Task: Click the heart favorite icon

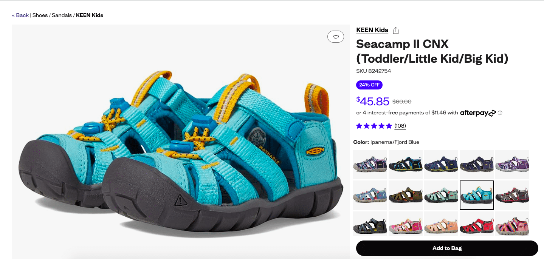Action: click(x=336, y=37)
